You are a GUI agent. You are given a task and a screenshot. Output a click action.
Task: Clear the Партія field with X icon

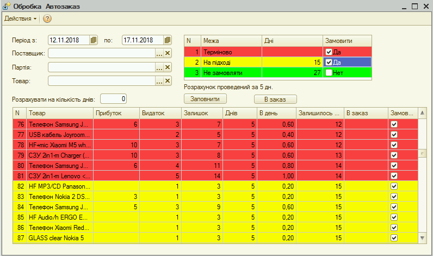pos(168,67)
